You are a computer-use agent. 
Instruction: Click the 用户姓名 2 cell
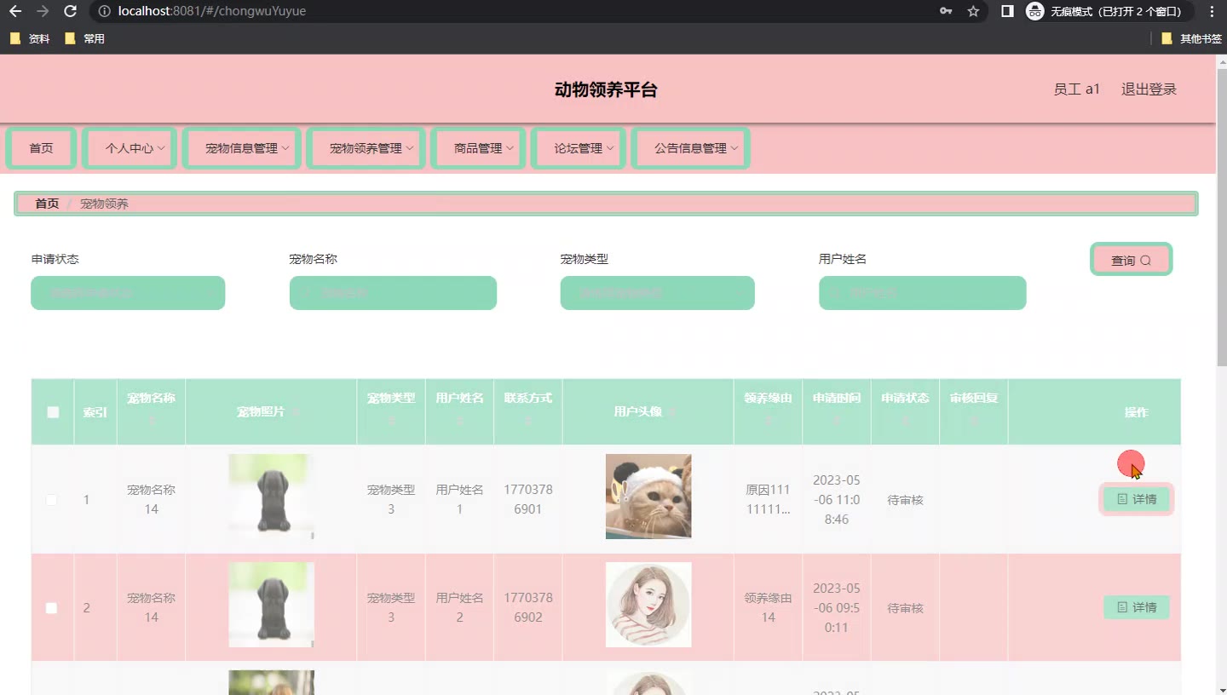pyautogui.click(x=459, y=607)
